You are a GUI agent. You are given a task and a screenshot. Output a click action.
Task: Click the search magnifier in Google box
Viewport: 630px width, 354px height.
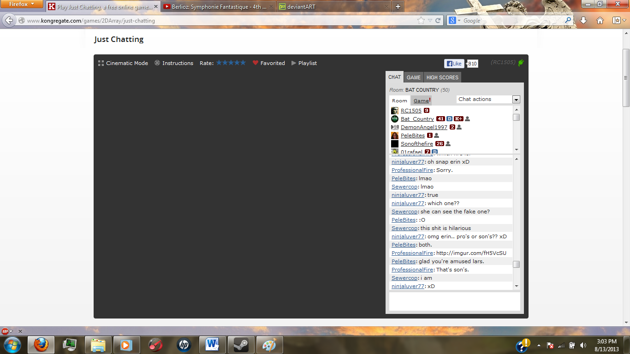click(x=568, y=20)
